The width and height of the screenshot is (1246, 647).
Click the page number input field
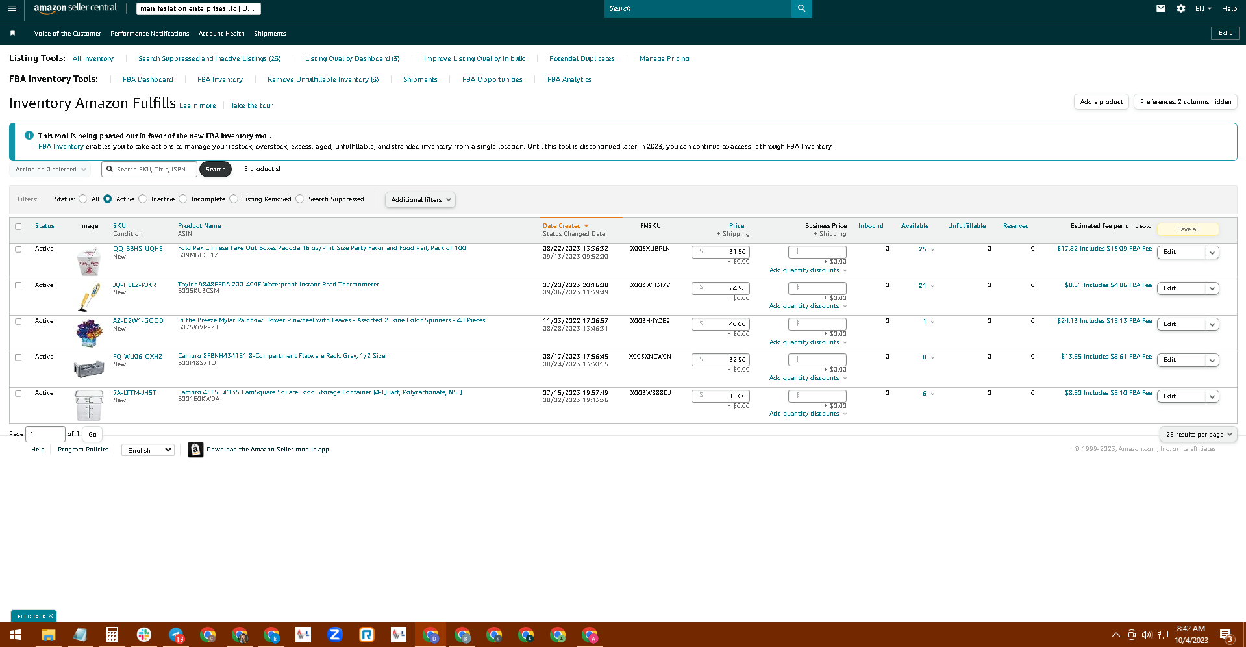[45, 435]
